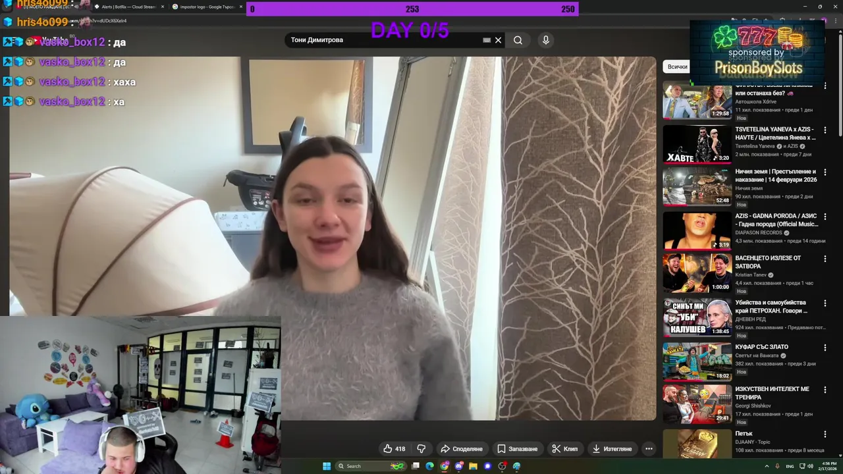The image size is (843, 474).
Task: Dislike the video with thumbs-down
Action: [x=421, y=449]
